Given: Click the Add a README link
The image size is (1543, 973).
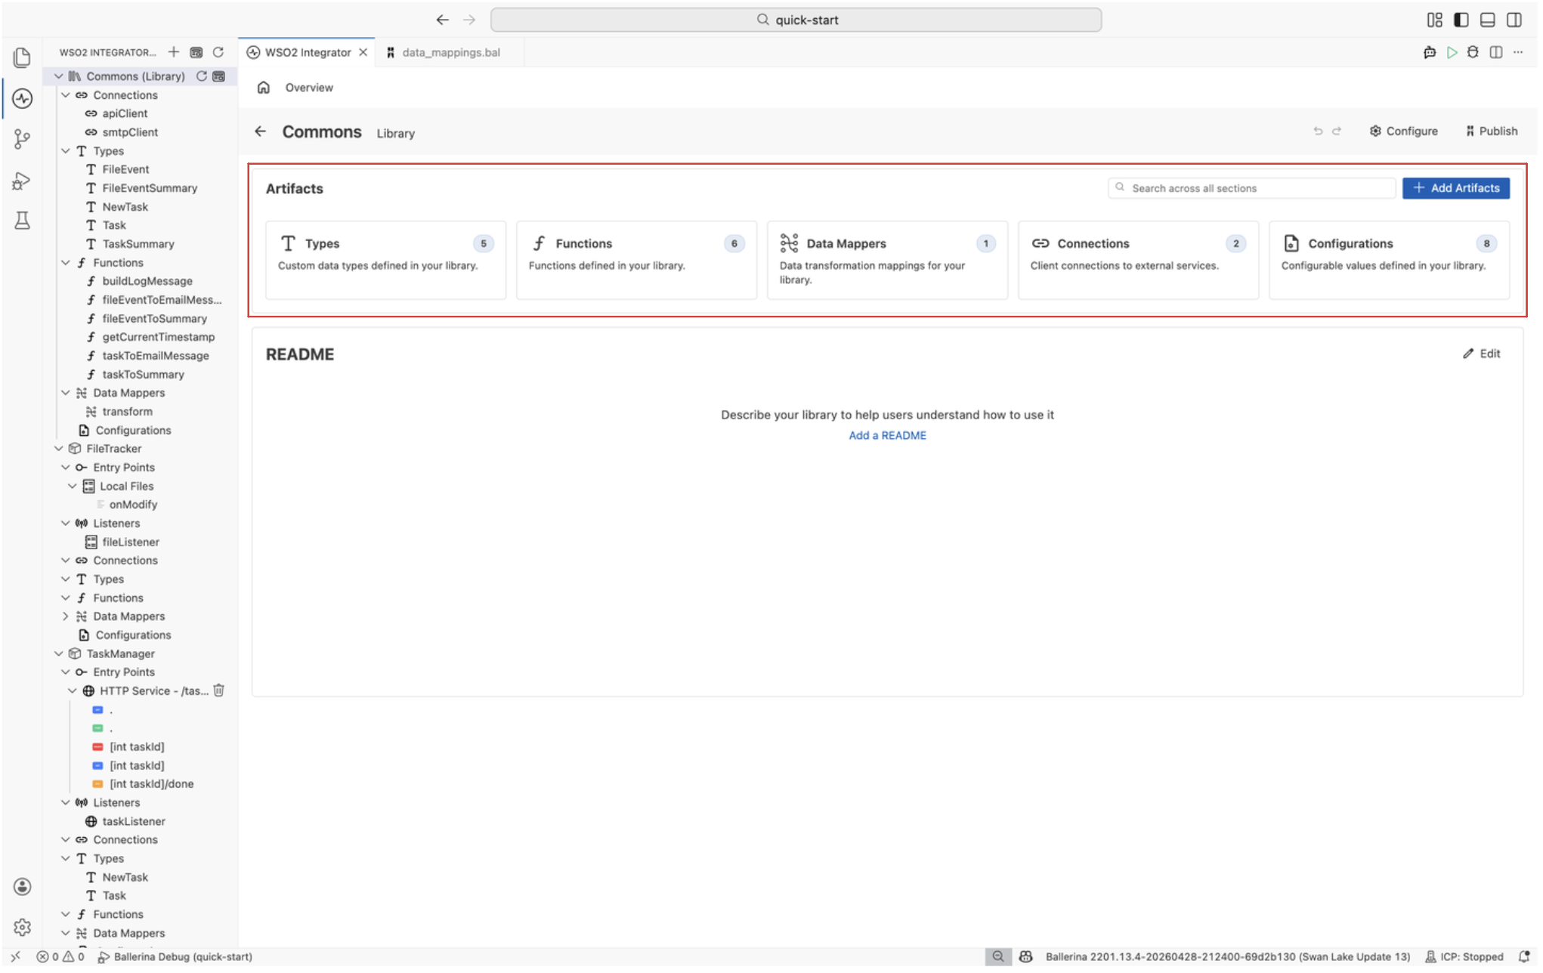Looking at the screenshot, I should click(x=887, y=435).
